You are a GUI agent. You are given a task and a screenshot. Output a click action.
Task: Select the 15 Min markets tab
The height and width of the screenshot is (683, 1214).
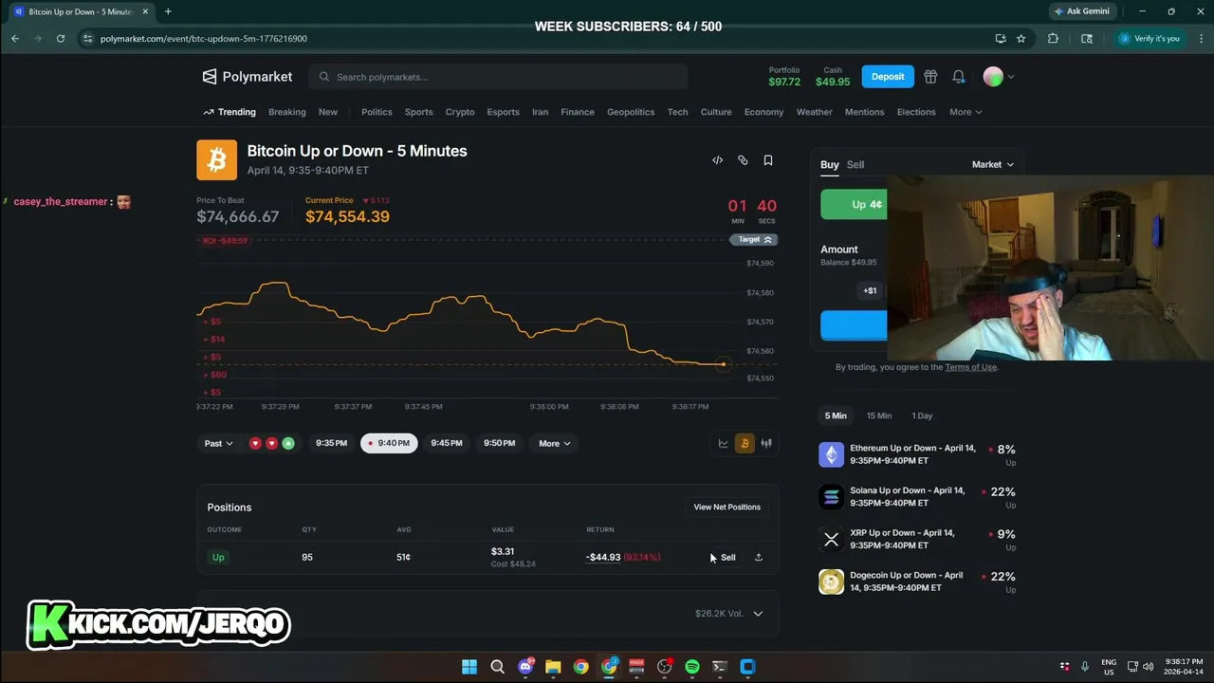[x=879, y=415]
